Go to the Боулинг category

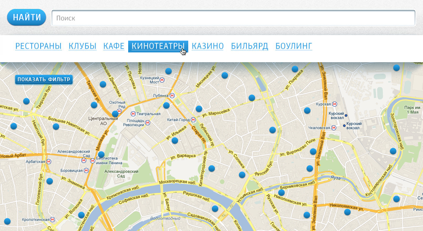[294, 46]
